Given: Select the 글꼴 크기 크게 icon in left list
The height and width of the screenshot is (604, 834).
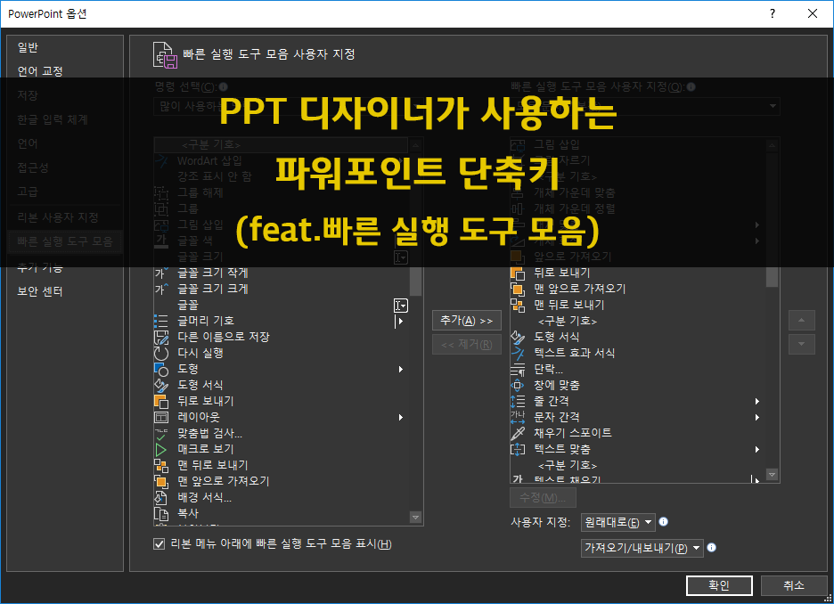Looking at the screenshot, I should point(161,290).
